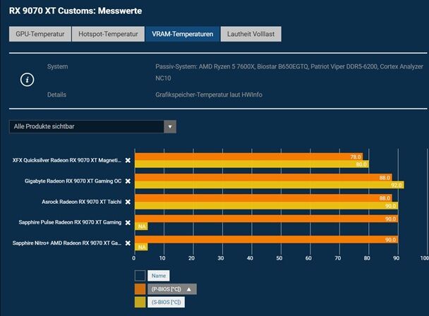Viewport: 429px width, 316px height.
Task: Remove Asrock Radeon RX 9070 XT Taichi row
Action: (x=128, y=202)
